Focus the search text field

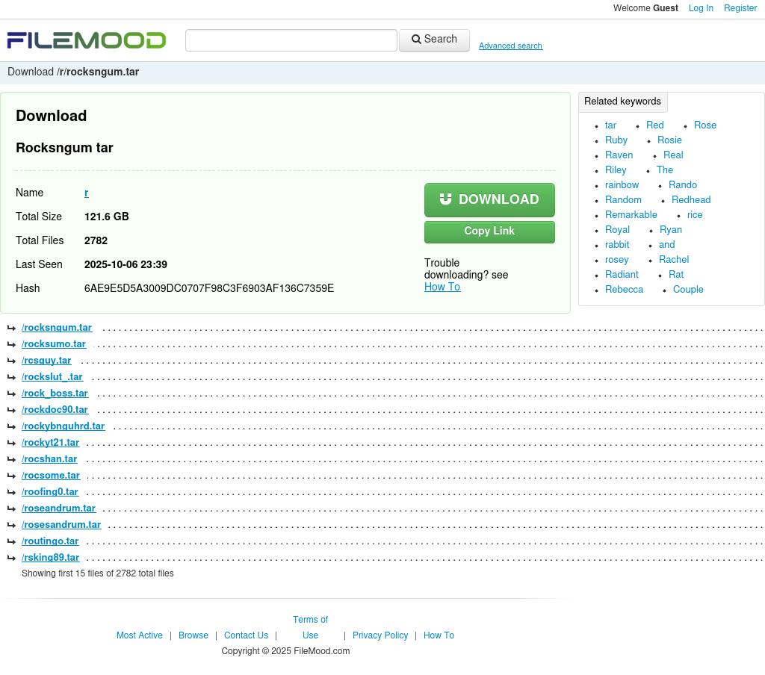pos(291,40)
